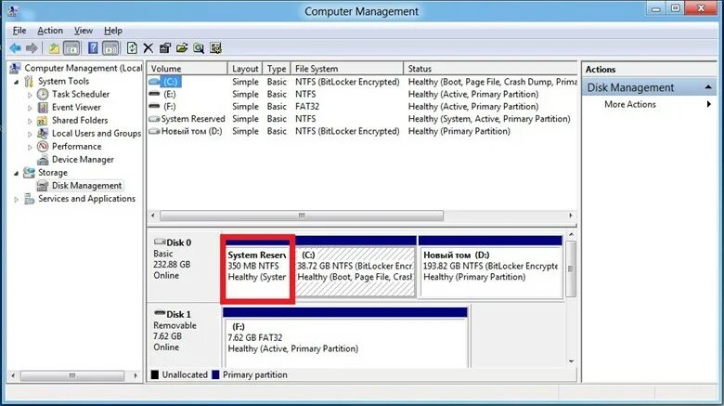Image resolution: width=724 pixels, height=406 pixels.
Task: Click the Local Users and Groups icon
Action: [43, 133]
